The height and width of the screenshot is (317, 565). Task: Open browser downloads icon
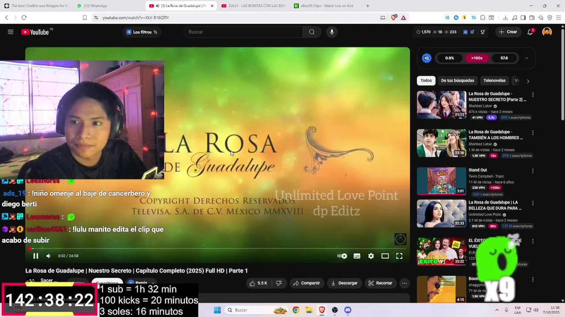(x=505, y=18)
